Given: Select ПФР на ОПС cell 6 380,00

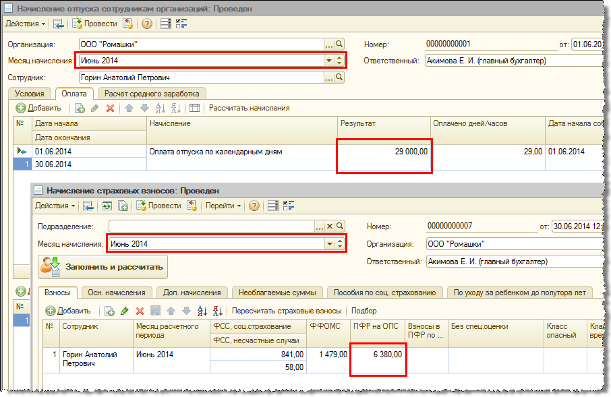Looking at the screenshot, I should (378, 360).
